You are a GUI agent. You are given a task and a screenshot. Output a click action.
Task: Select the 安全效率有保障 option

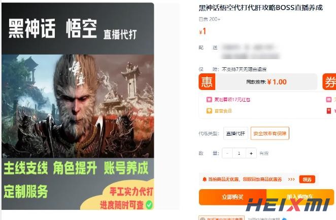tap(270, 134)
